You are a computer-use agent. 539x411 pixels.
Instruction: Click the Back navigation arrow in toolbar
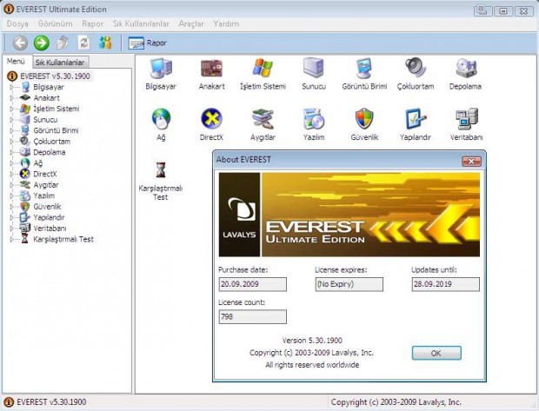coord(20,43)
